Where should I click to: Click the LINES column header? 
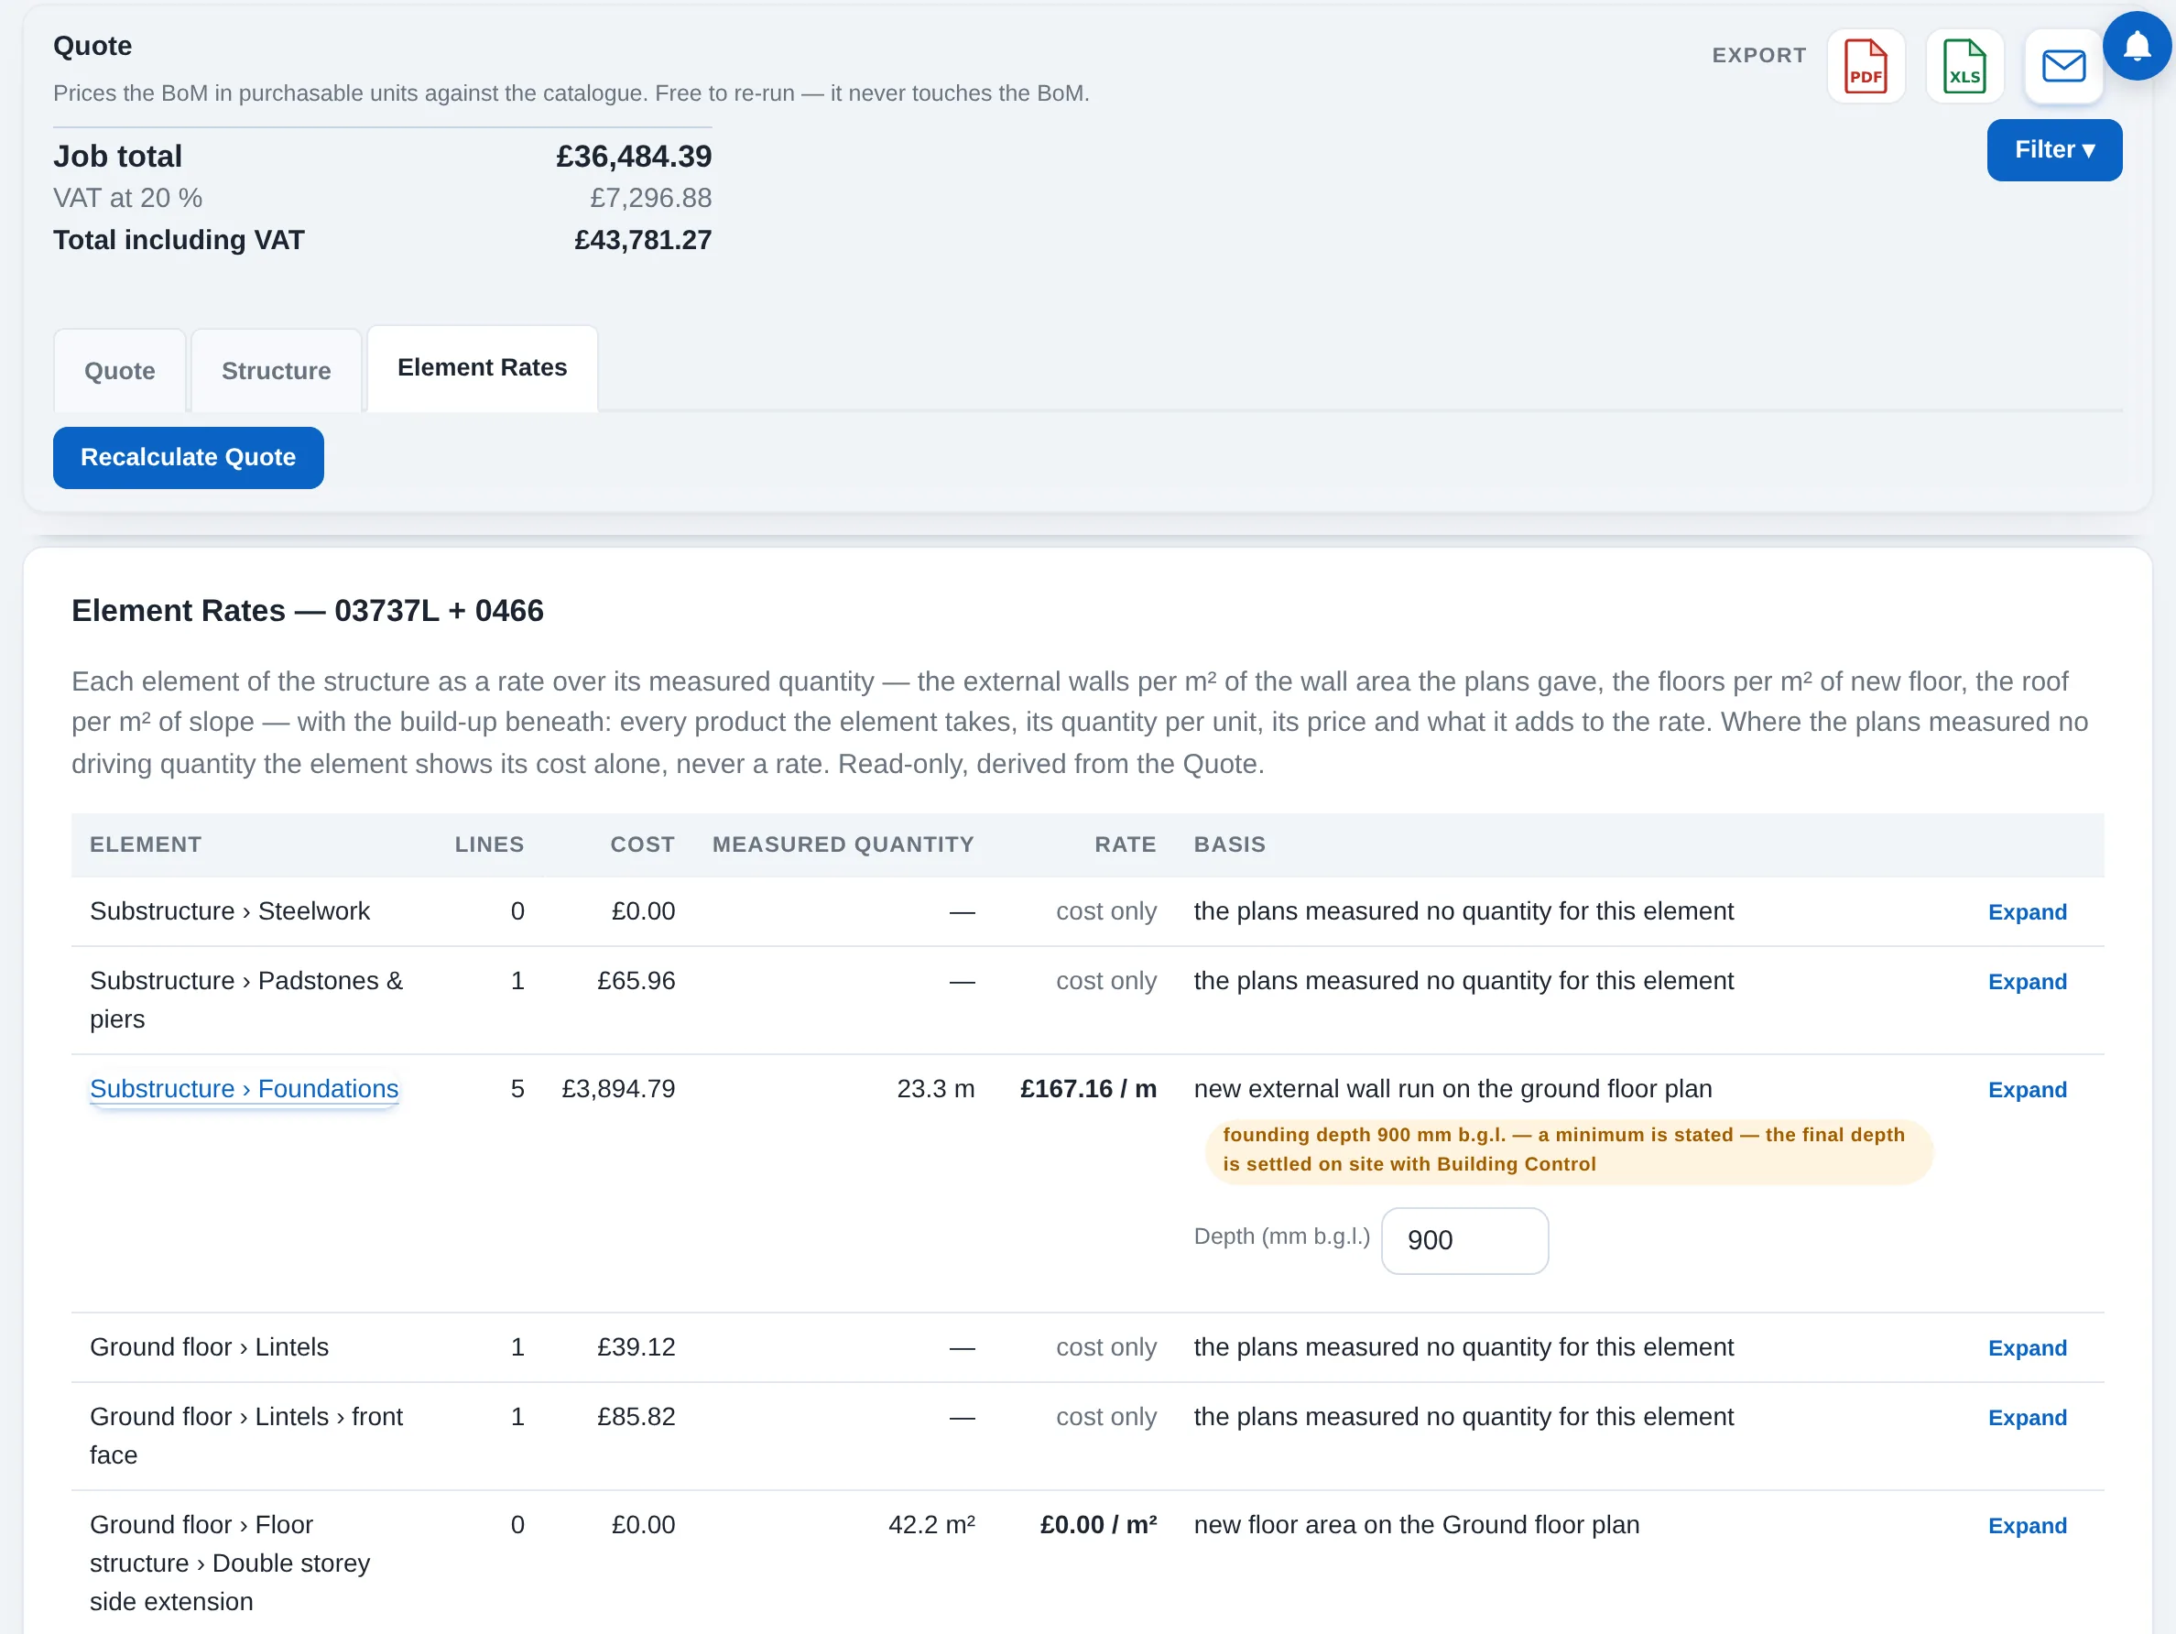click(489, 844)
